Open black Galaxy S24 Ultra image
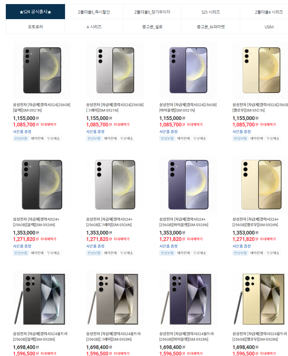 click(x=42, y=299)
